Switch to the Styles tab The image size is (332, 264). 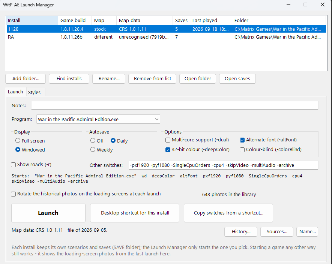[34, 92]
